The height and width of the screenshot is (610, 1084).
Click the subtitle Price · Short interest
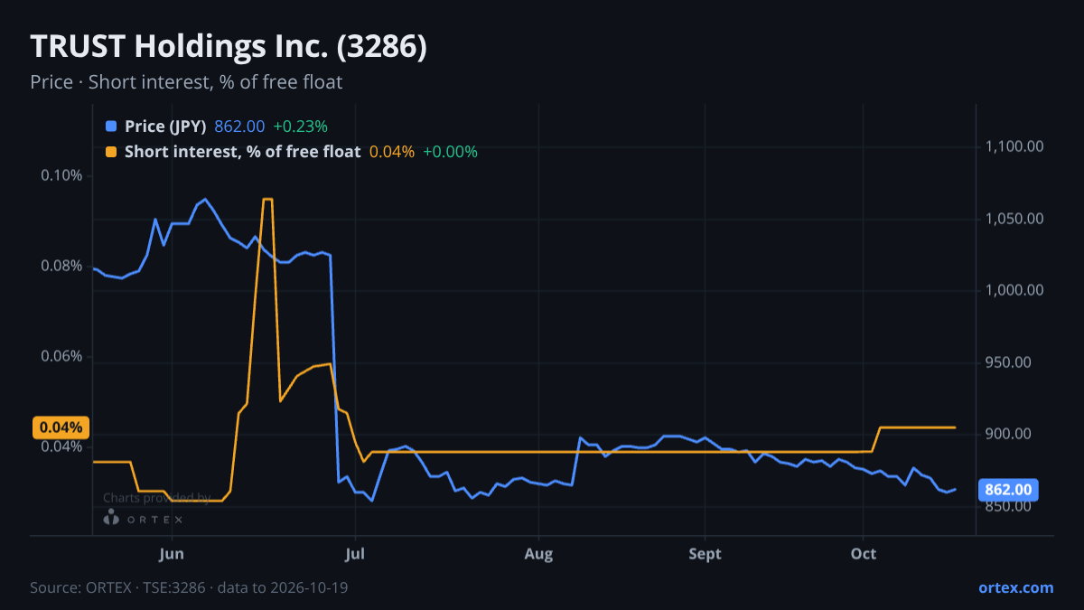pos(186,82)
